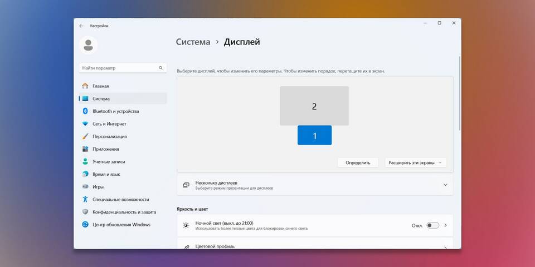Image resolution: width=535 pixels, height=267 pixels.
Task: Open the Расширить эти экраны dropdown
Action: coord(416,162)
